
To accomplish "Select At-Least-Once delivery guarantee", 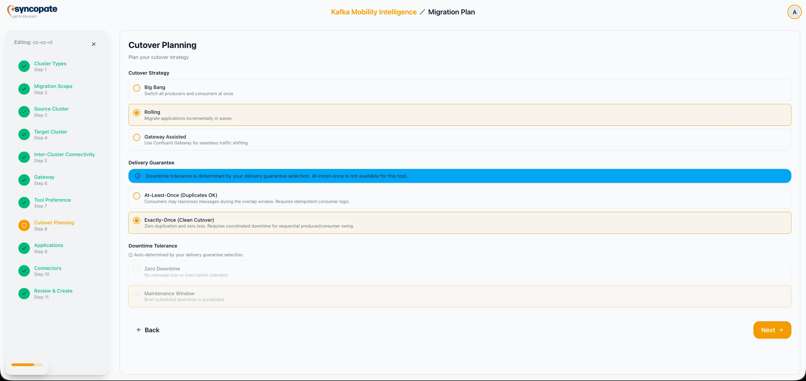I will click(137, 196).
